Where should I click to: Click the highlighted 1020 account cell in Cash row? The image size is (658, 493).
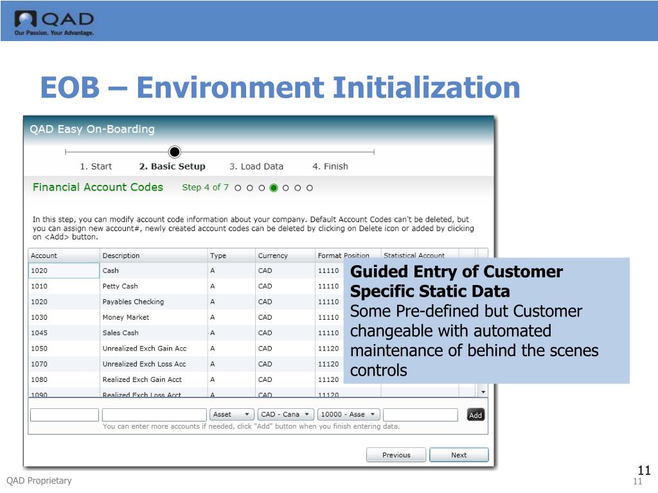[x=64, y=271]
